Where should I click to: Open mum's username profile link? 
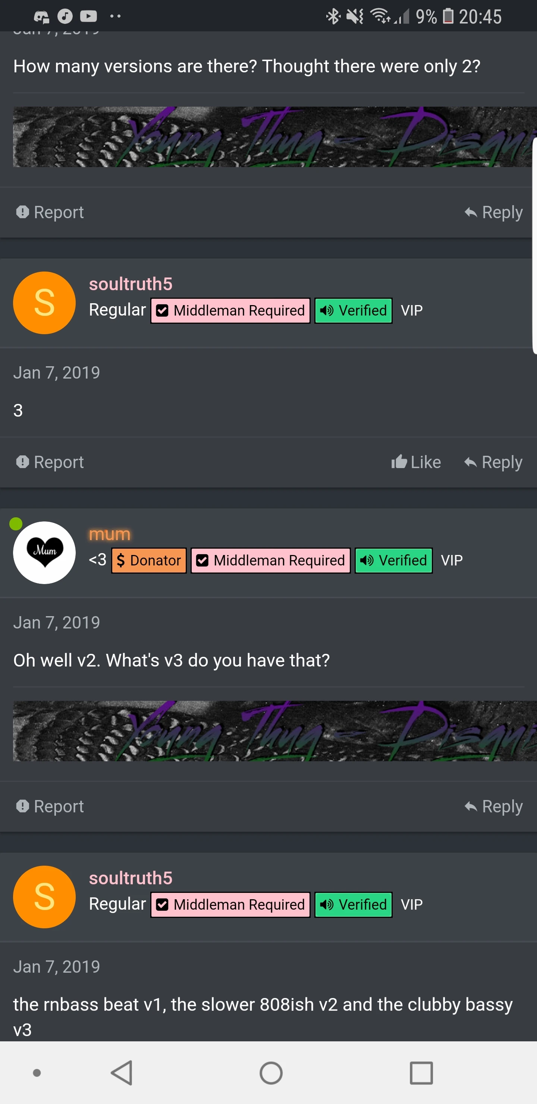110,534
